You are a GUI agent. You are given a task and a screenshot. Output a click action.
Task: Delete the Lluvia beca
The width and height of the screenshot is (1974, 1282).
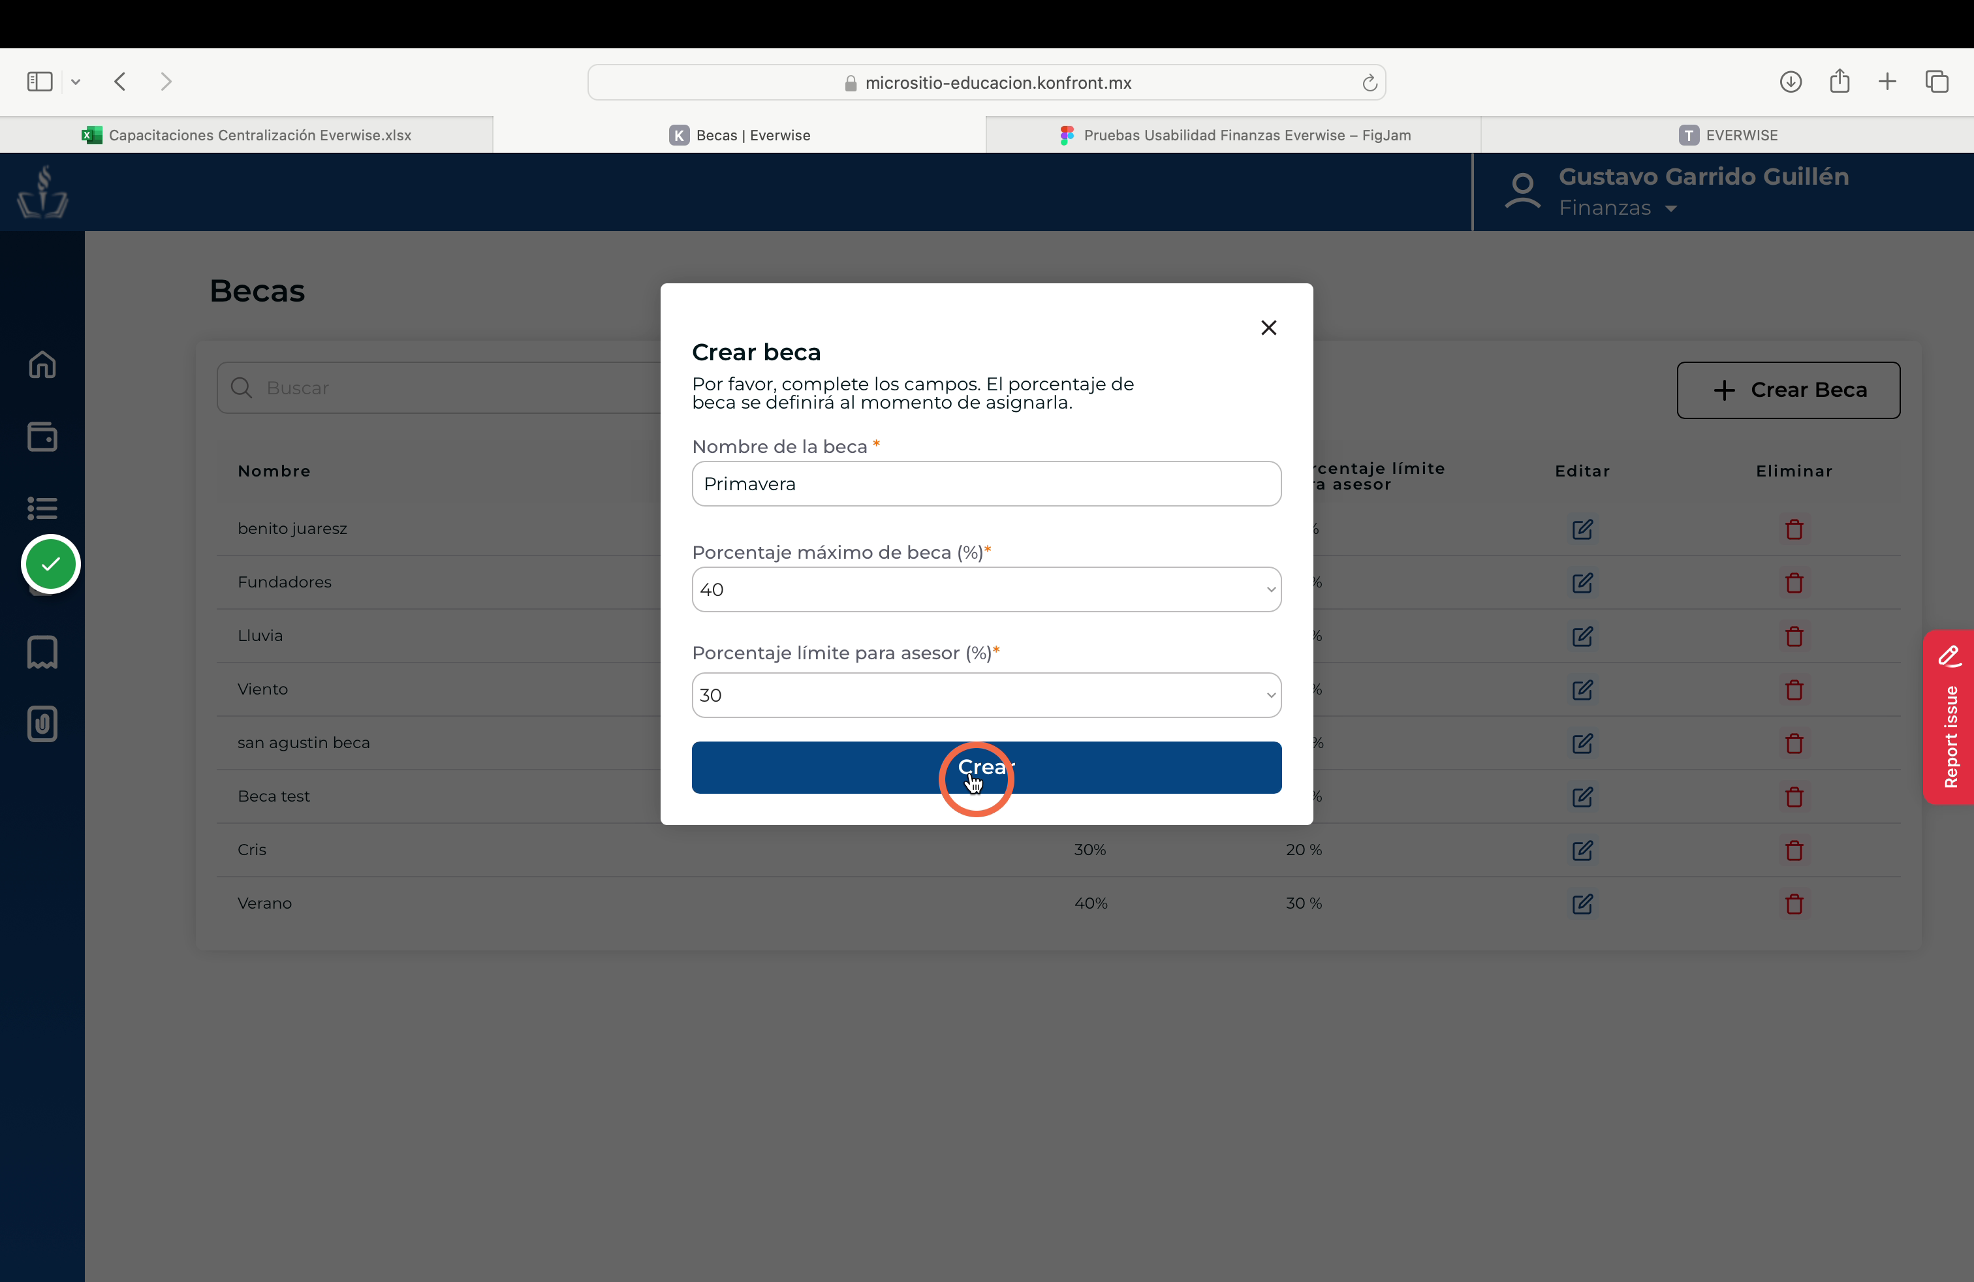[1794, 636]
